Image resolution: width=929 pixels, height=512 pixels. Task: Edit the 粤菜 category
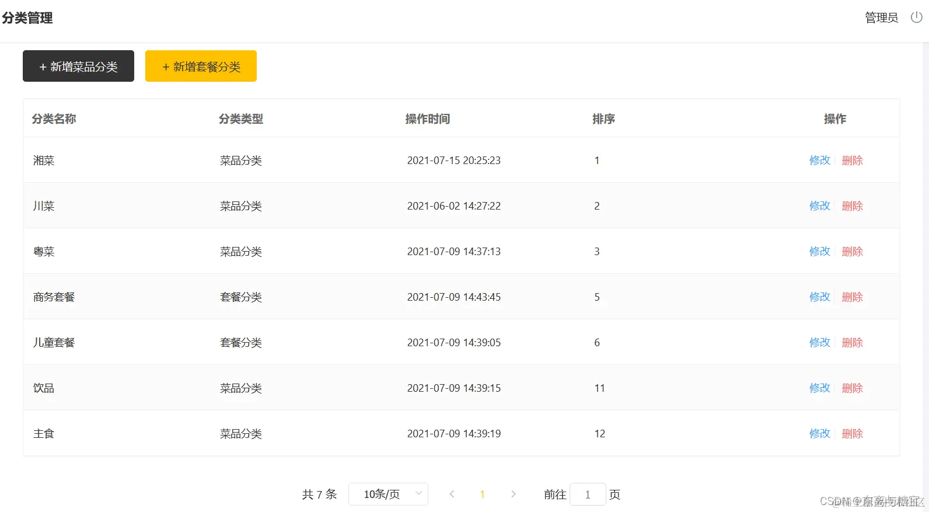click(x=819, y=251)
